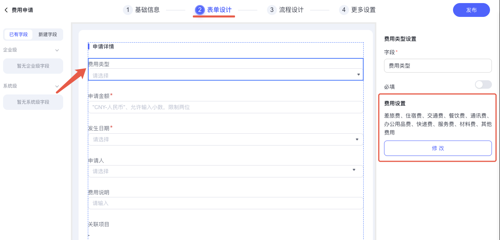The width and height of the screenshot is (500, 240).
Task: Go to step 1 基础信息
Action: tap(141, 10)
